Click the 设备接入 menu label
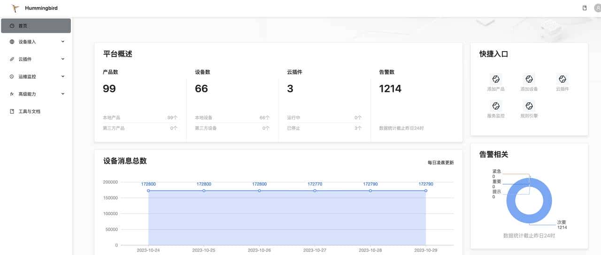This screenshot has height=255, width=601. click(x=27, y=42)
